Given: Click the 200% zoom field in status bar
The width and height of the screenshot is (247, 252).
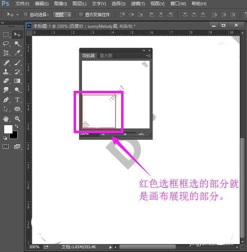Looking at the screenshot, I should 34,247.
